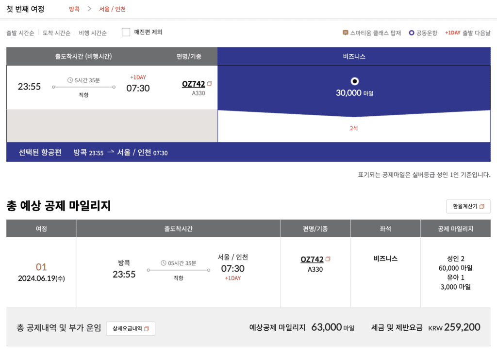Click the 표기되는 공제마일은 실버등급 notice text
Image resolution: width=497 pixels, height=353 pixels.
(x=424, y=175)
